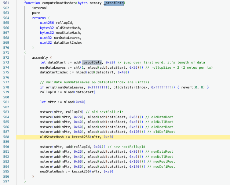Image resolution: width=230 pixels, height=185 pixels.
Task: Click 'dataStart' in the let declaration on line 573
Action: (57, 62)
